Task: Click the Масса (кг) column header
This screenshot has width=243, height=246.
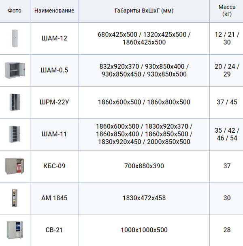Action: click(227, 11)
